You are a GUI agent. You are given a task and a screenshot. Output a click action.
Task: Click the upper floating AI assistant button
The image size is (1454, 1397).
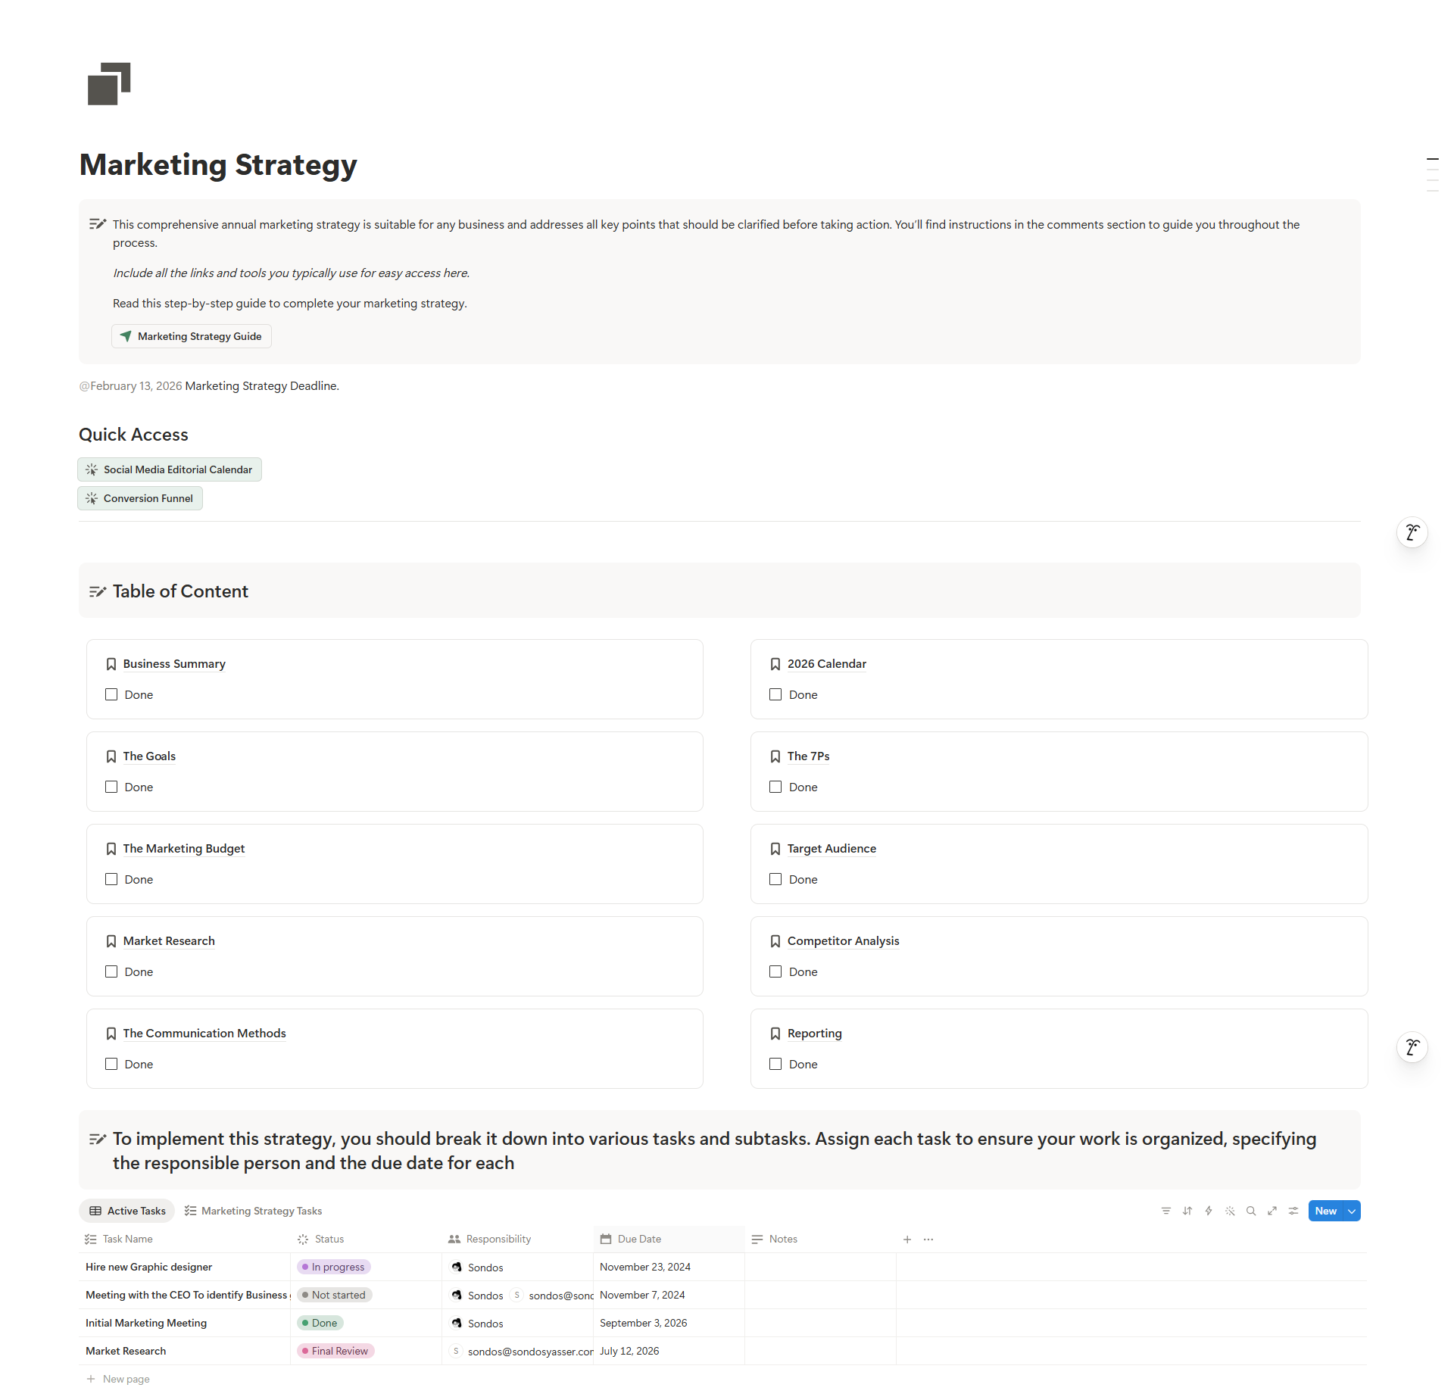click(1412, 532)
